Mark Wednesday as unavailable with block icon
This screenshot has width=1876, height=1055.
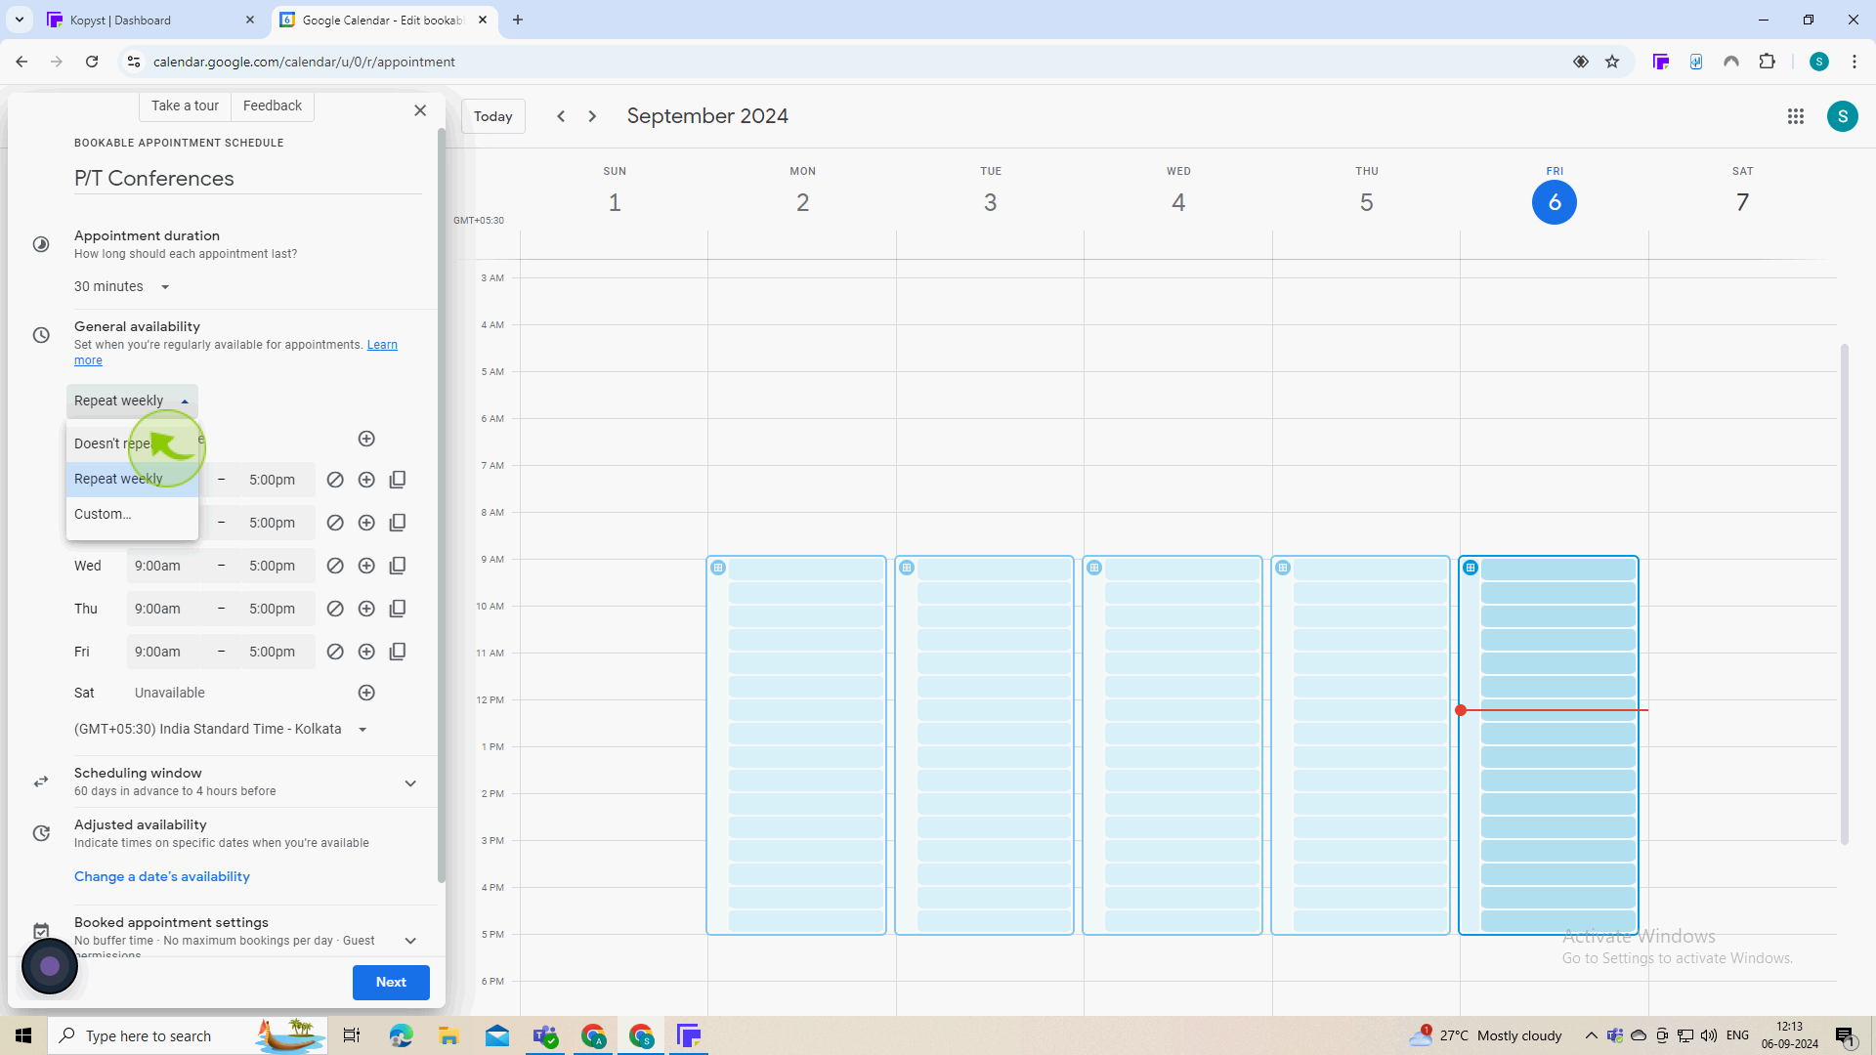click(x=335, y=566)
